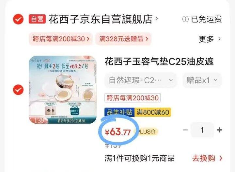
Task: Click the 自营 red badge
Action: coord(37,19)
